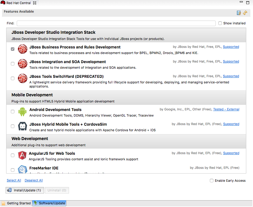The height and width of the screenshot is (207, 253).
Task: Click the Install/Update (1) button
Action: pyautogui.click(x=25, y=190)
